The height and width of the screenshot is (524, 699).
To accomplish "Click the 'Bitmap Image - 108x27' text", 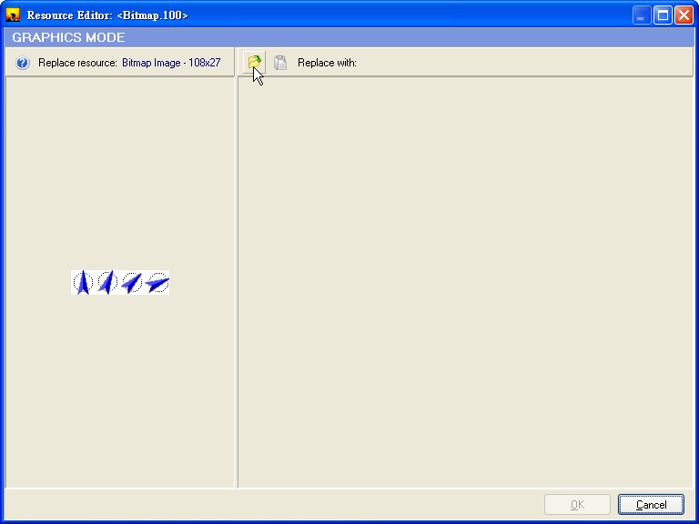I will (x=171, y=63).
